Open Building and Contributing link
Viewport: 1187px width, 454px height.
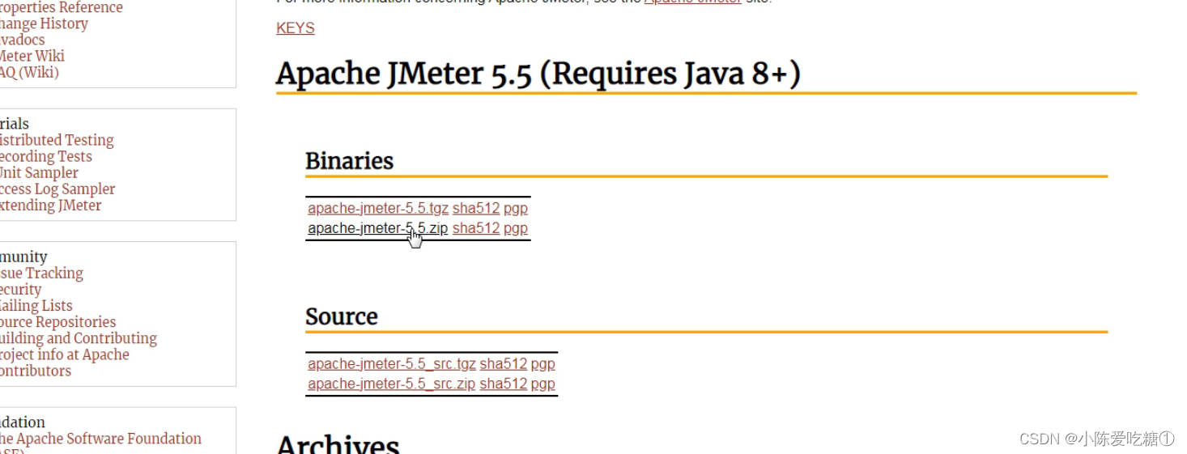click(79, 338)
